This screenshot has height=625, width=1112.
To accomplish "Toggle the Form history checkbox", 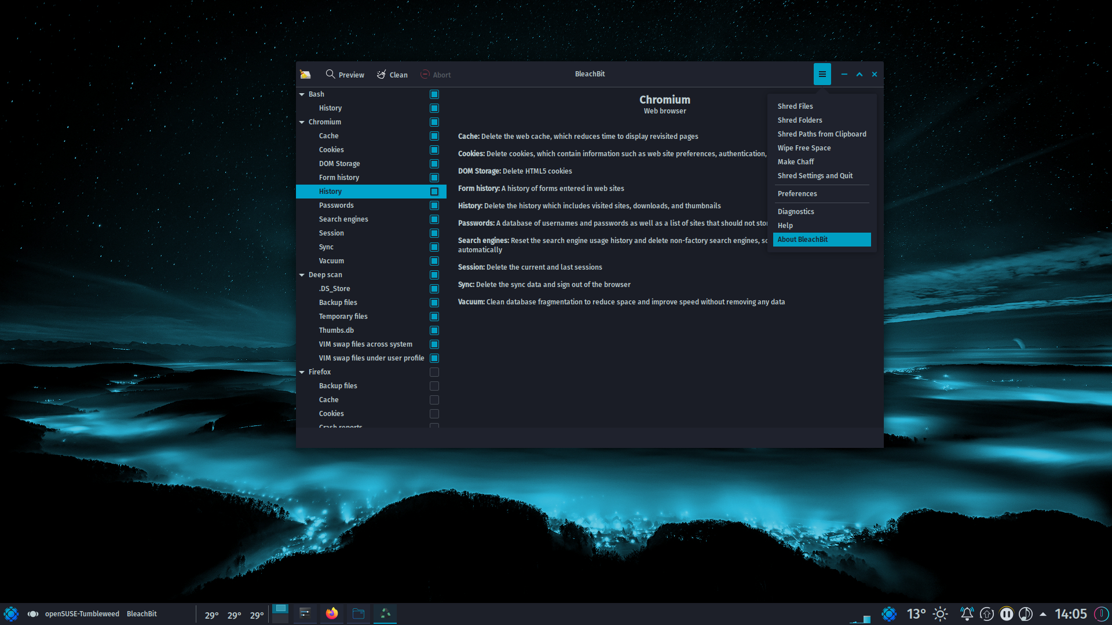I will pos(434,178).
